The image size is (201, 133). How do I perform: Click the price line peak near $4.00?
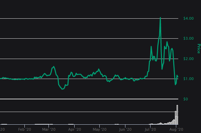(x=160, y=18)
